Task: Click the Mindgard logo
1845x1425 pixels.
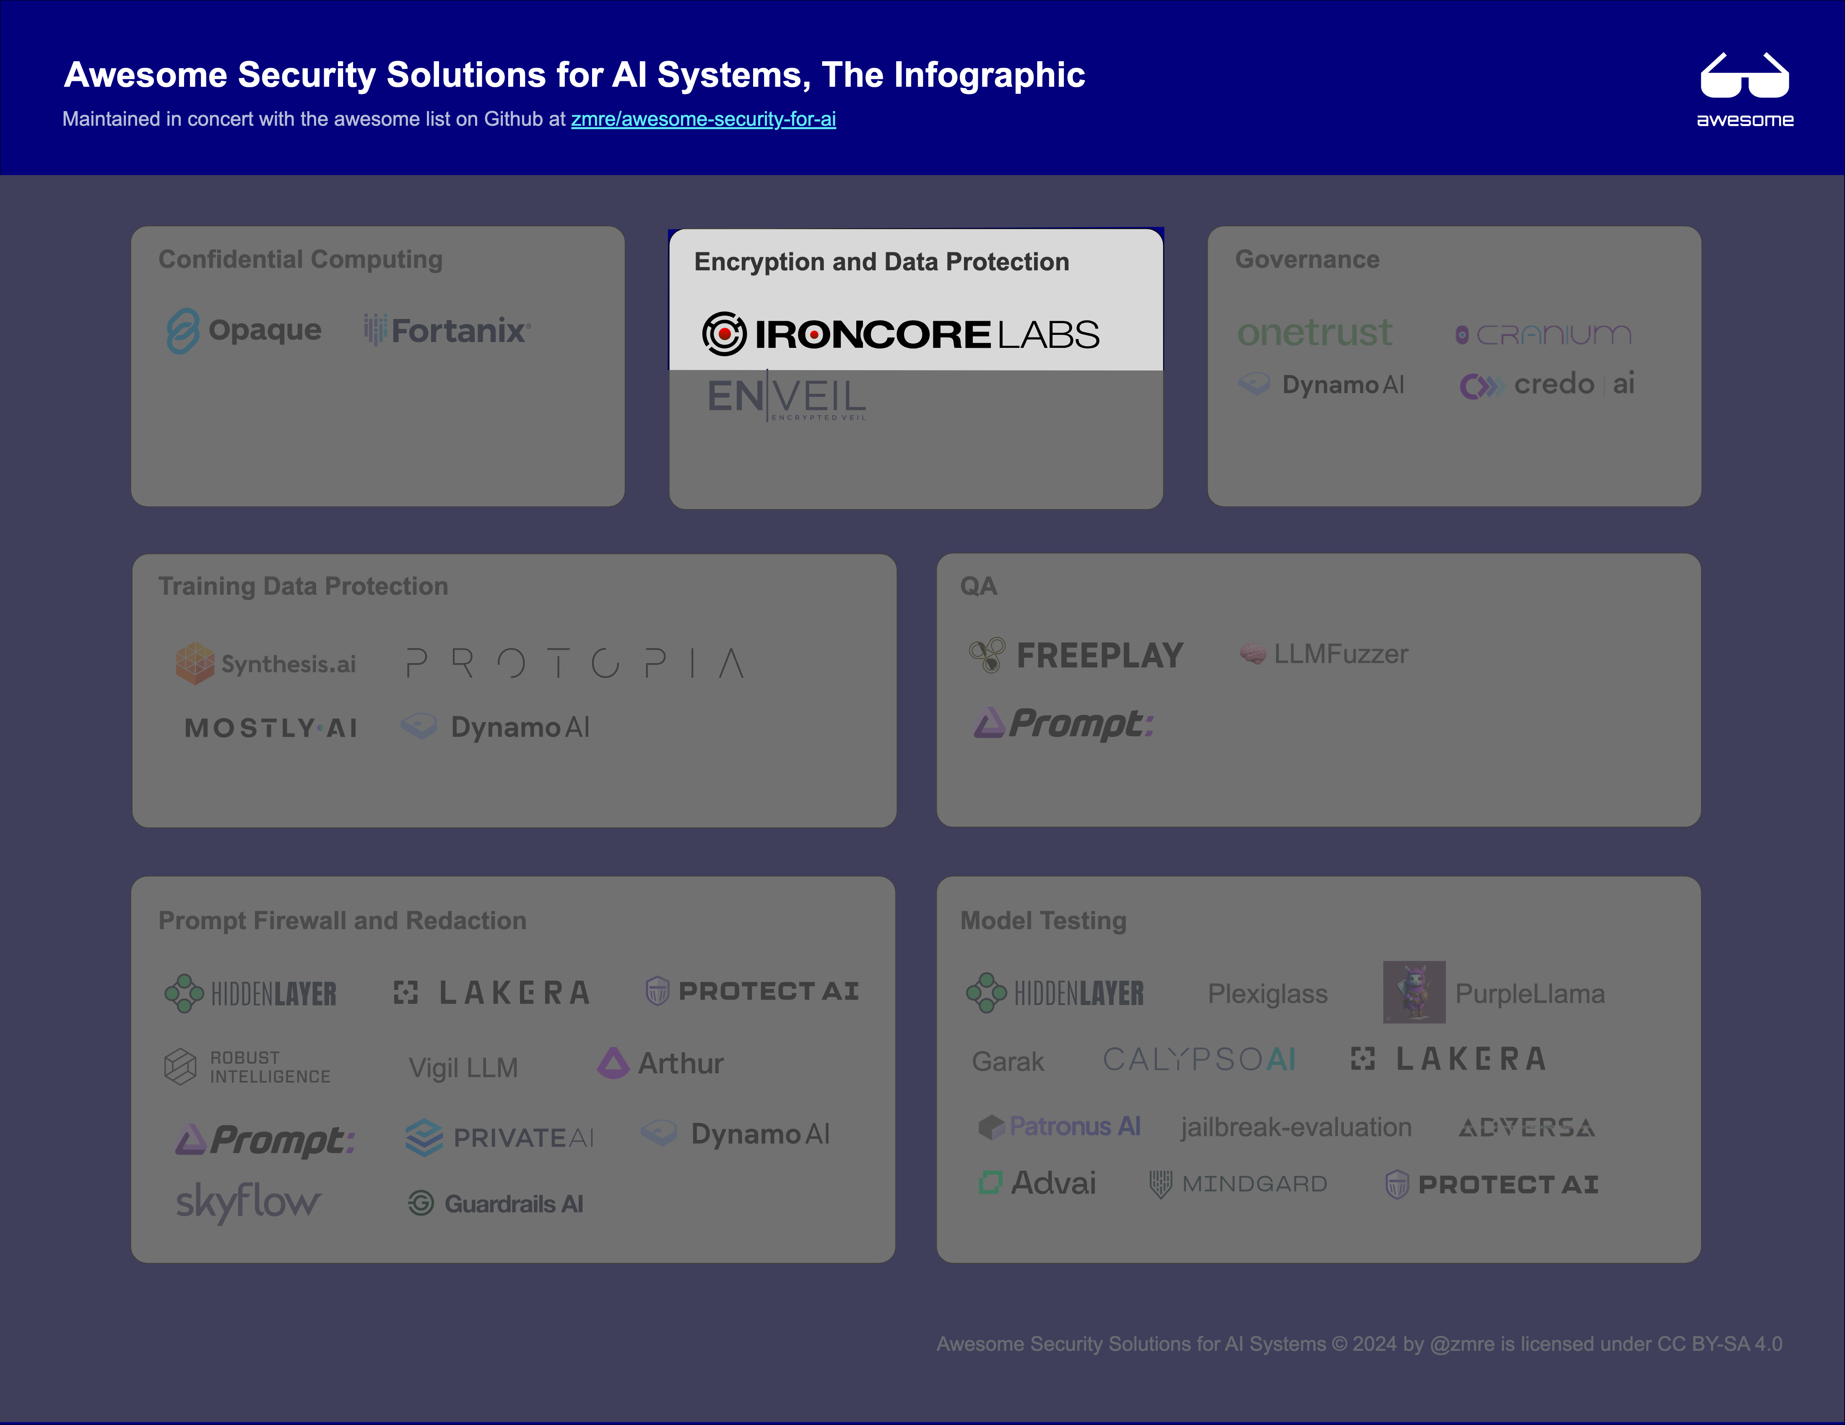Action: 1237,1184
